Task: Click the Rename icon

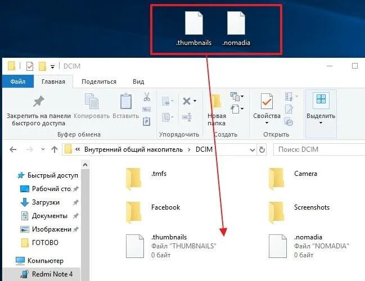Action: pos(187,117)
